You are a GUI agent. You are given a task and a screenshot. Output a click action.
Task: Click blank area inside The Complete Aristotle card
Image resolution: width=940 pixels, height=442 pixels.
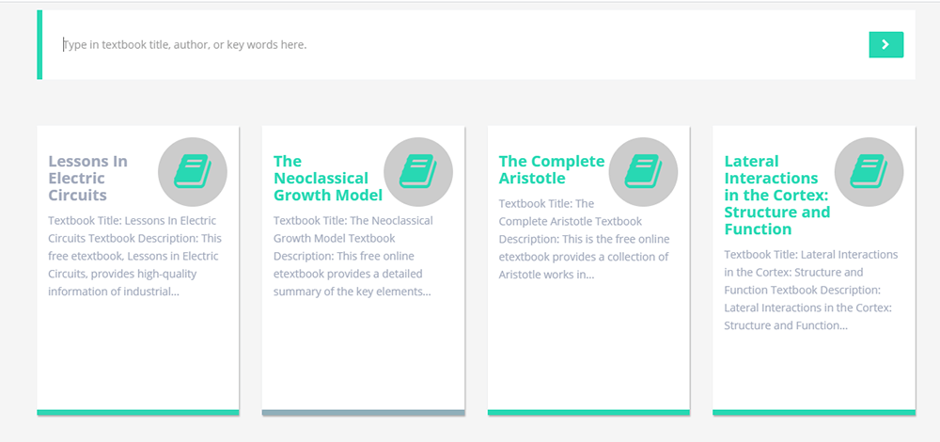(x=588, y=348)
